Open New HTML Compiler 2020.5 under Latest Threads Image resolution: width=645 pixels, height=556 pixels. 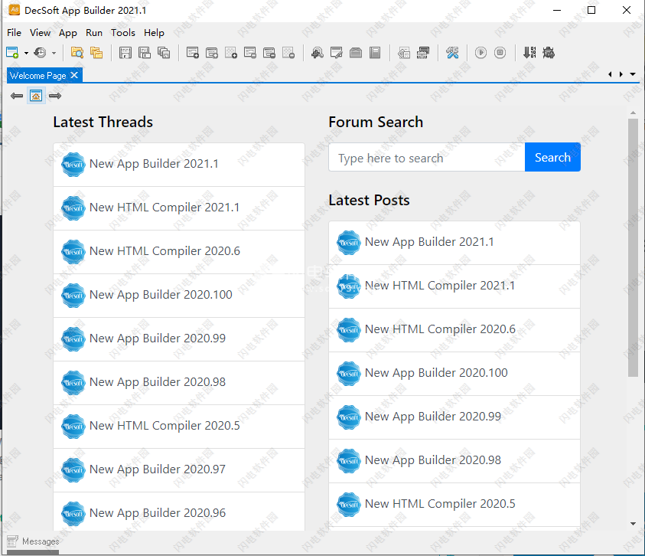coord(179,427)
